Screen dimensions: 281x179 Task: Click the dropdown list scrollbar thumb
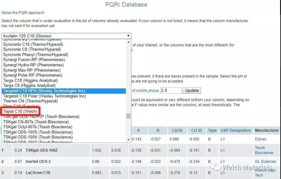click(128, 116)
